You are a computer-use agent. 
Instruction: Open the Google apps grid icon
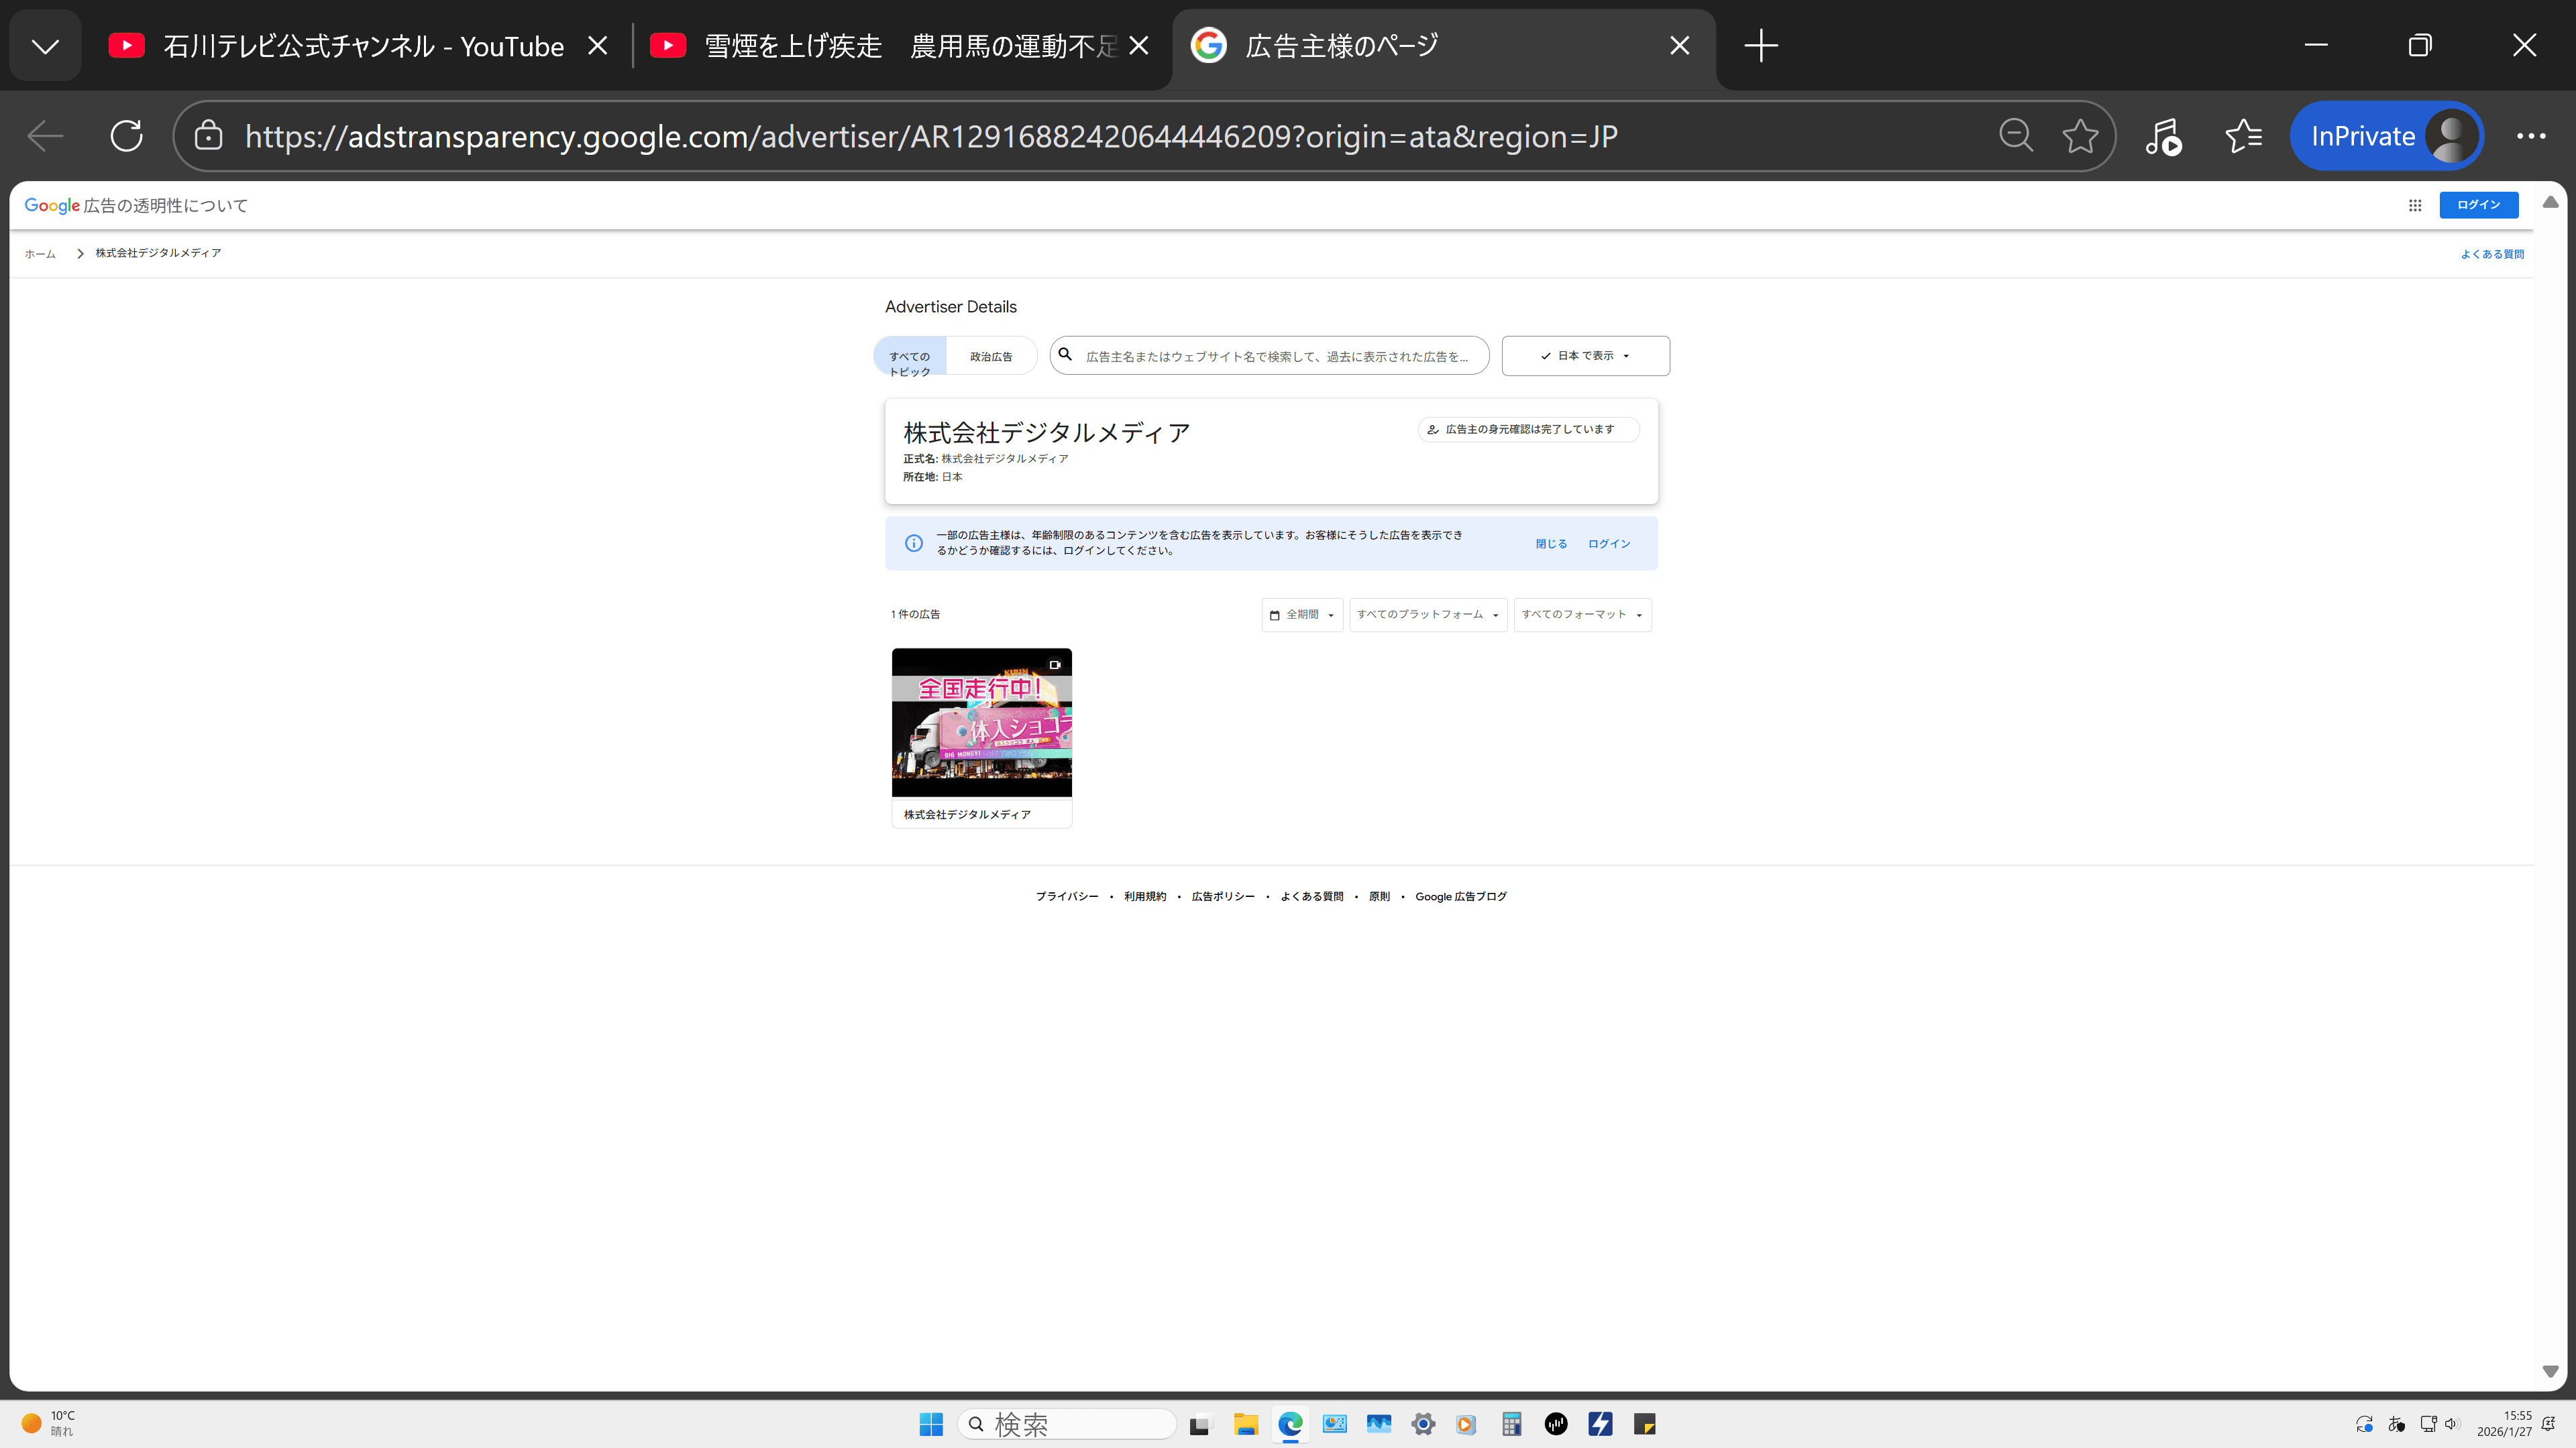click(x=2415, y=205)
